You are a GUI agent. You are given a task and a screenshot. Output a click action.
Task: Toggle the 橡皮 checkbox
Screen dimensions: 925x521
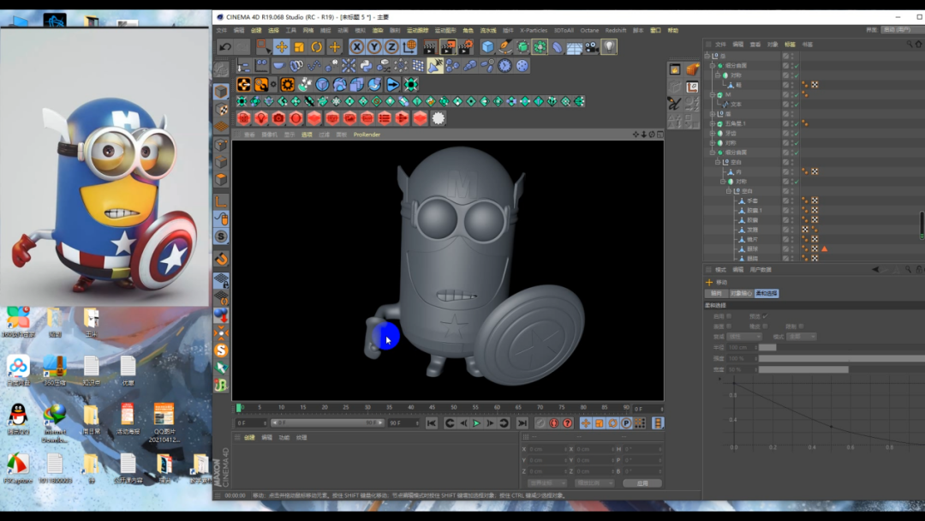pyautogui.click(x=765, y=326)
